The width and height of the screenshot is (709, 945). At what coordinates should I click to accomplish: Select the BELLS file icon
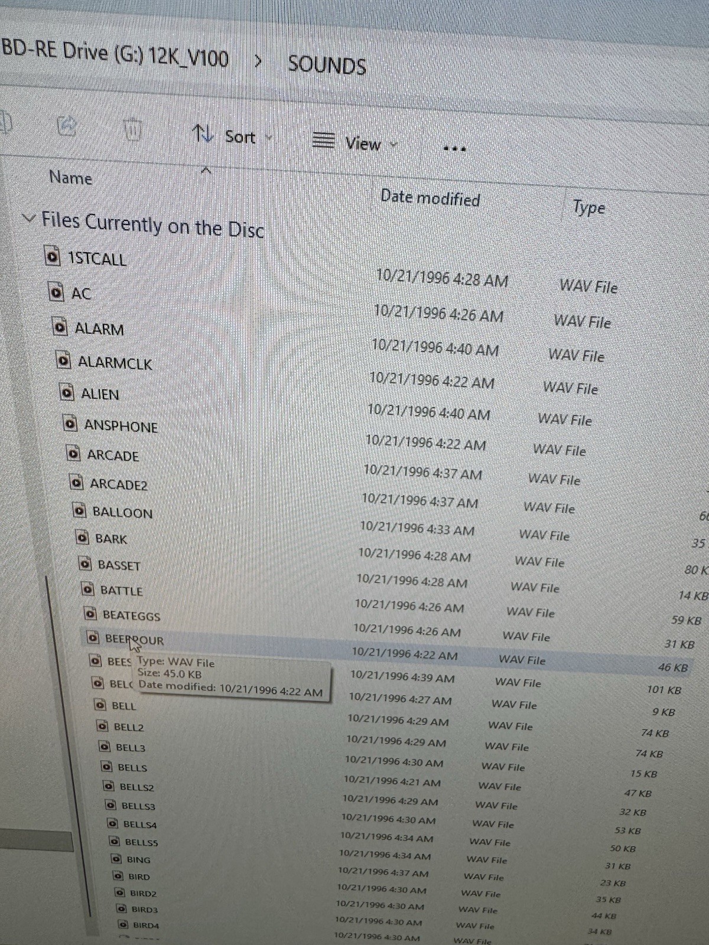pyautogui.click(x=107, y=767)
